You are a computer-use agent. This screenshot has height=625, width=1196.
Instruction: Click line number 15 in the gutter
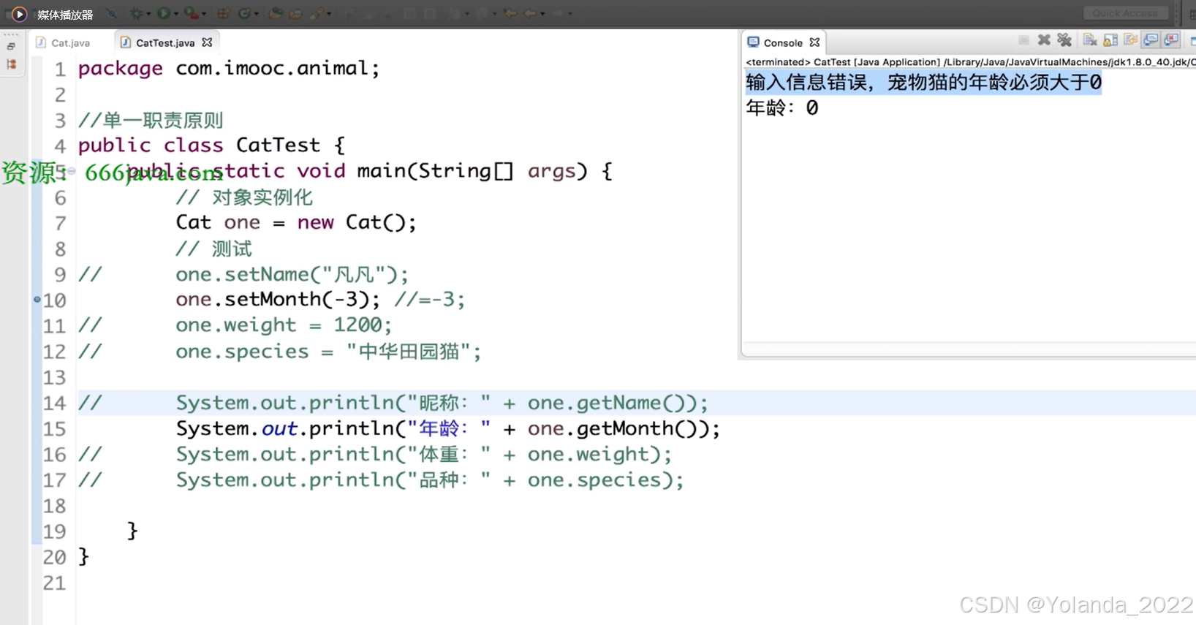pos(54,428)
